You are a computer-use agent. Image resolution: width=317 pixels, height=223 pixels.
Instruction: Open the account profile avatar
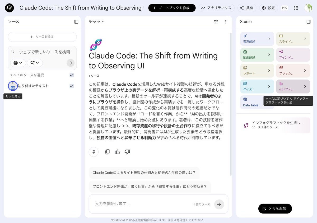[x=308, y=8]
